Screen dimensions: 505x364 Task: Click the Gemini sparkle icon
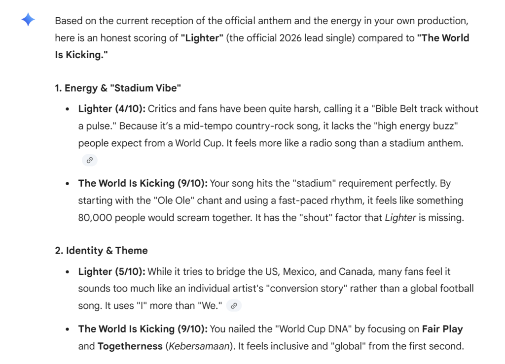pos(28,20)
